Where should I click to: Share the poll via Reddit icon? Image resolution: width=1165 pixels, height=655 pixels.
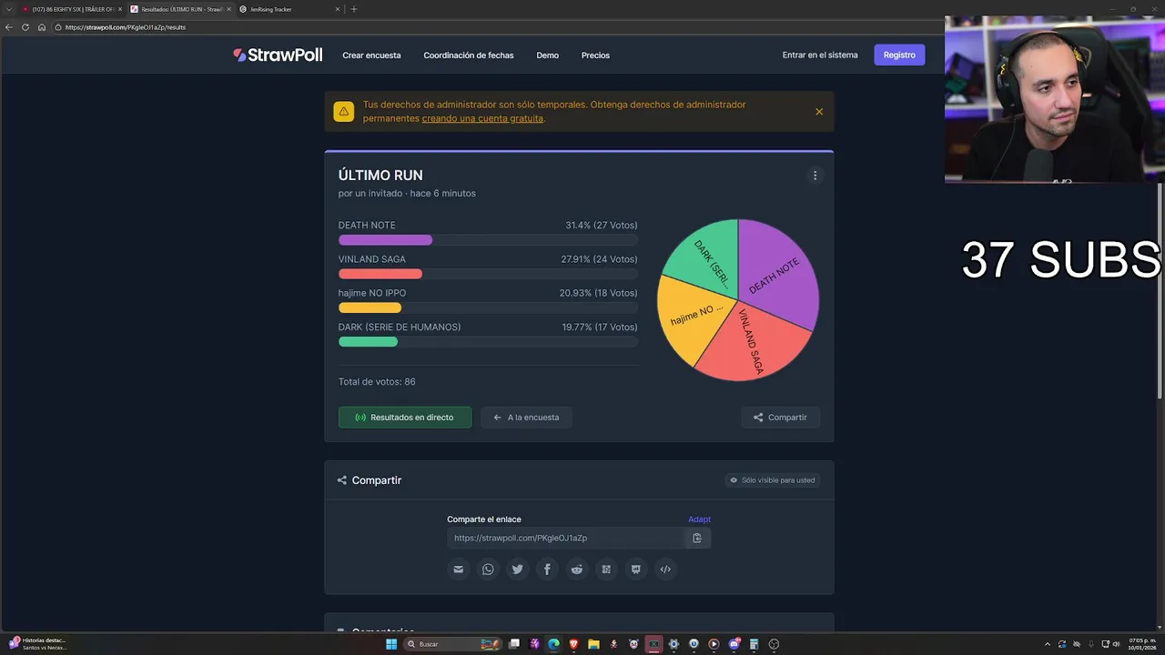(x=577, y=569)
